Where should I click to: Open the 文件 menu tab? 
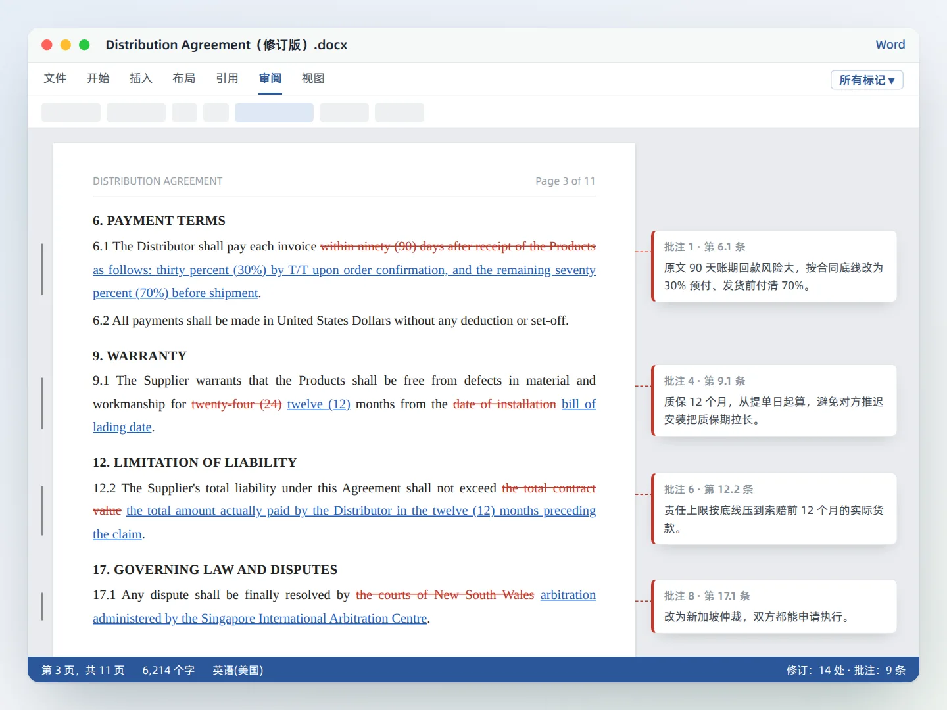[x=55, y=78]
